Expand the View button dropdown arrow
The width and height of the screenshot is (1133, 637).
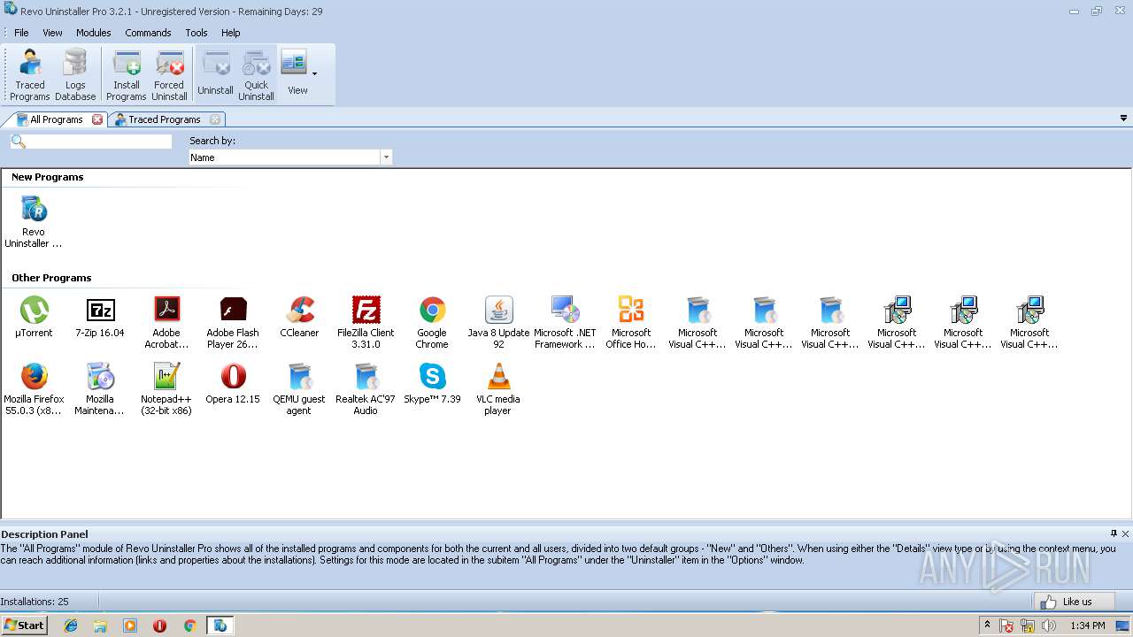coord(314,73)
